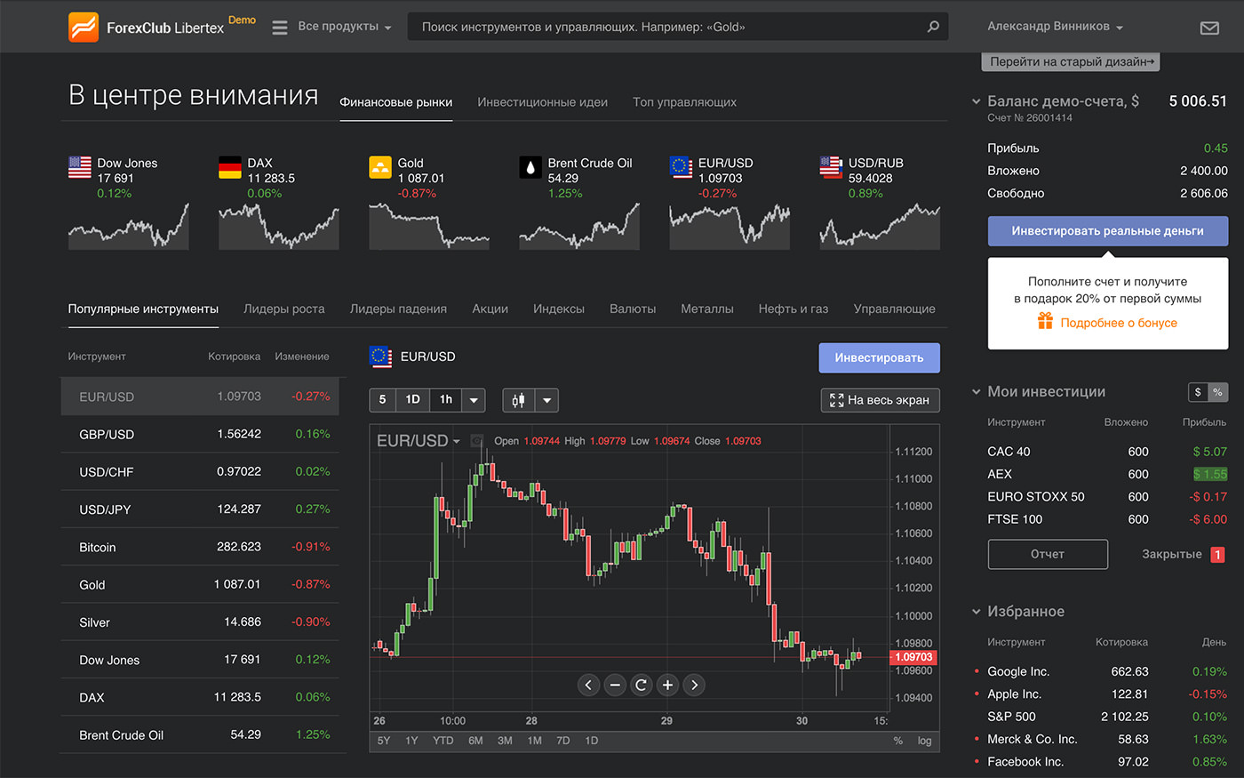Select the 5 interval button
The height and width of the screenshot is (778, 1244).
[383, 400]
